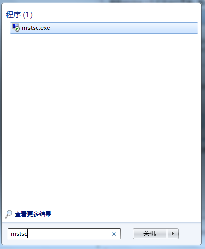Click the separator line beside 程序 (1)
The width and height of the screenshot is (205, 249).
116,15
